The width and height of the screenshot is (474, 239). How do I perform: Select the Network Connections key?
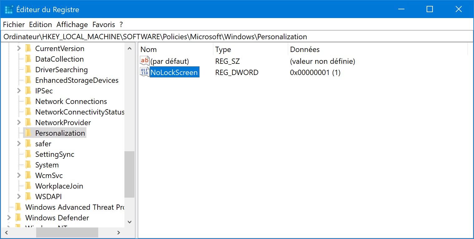71,101
